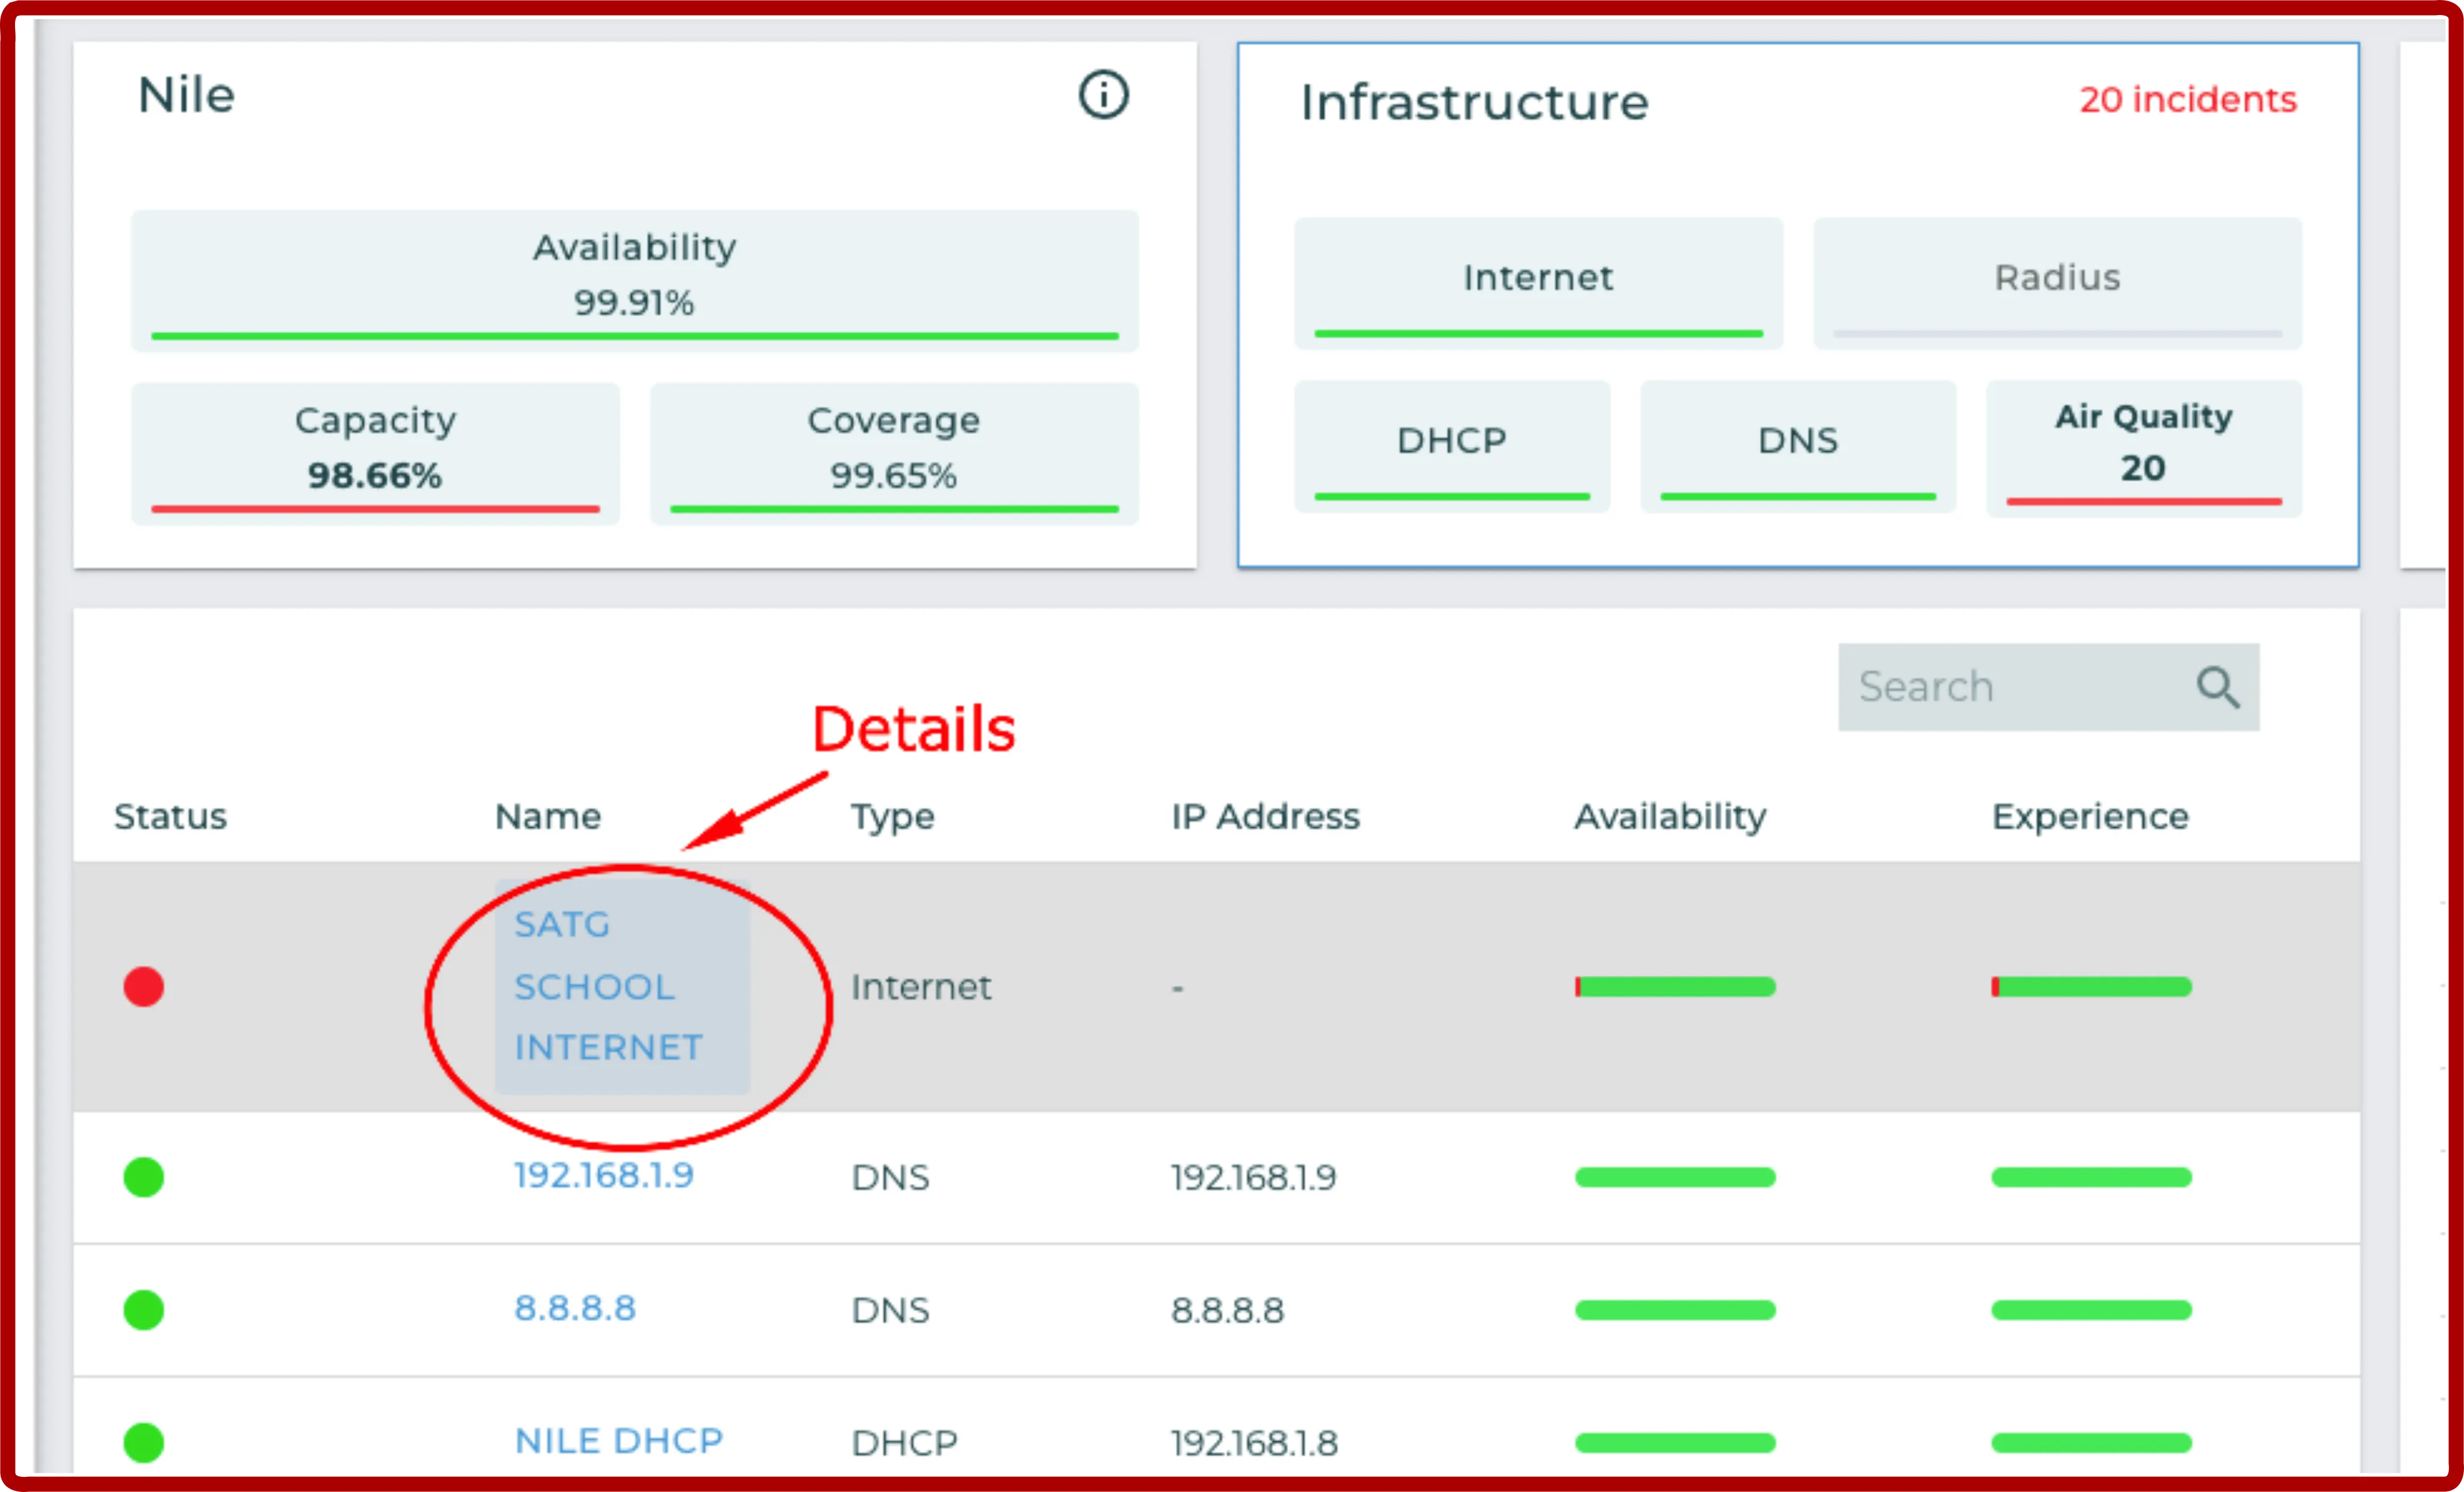Click the search magnifier icon

point(2217,687)
